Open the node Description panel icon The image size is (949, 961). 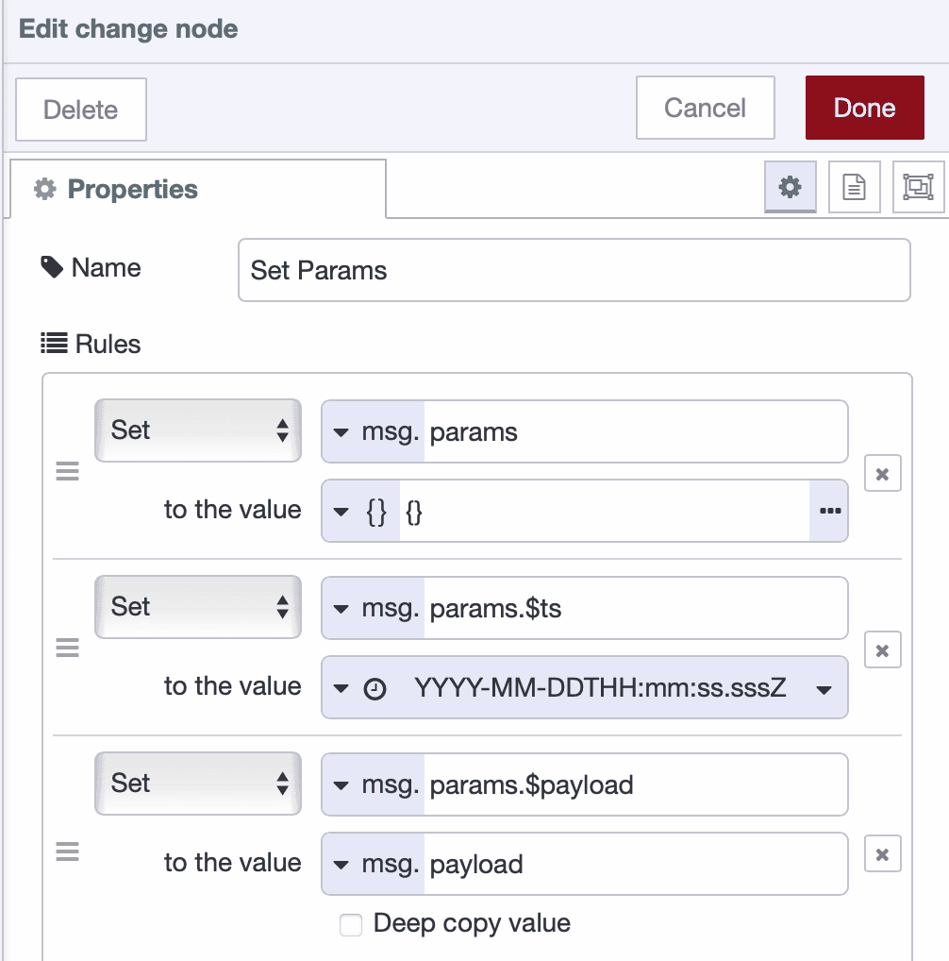854,187
